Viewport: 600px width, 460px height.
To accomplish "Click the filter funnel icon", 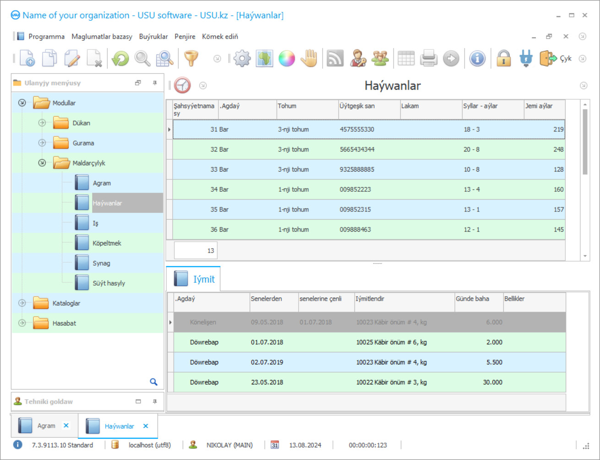I will pyautogui.click(x=191, y=59).
